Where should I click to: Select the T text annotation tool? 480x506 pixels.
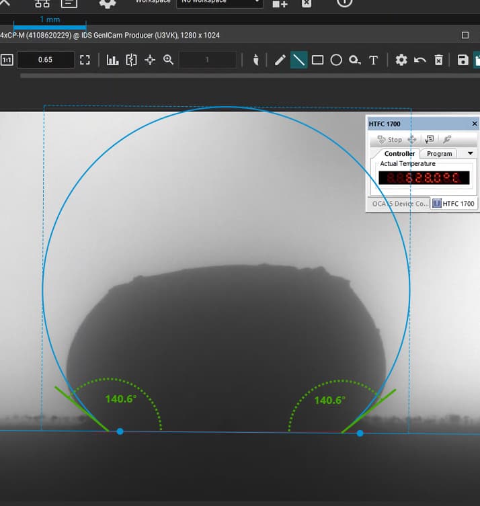[x=374, y=60]
